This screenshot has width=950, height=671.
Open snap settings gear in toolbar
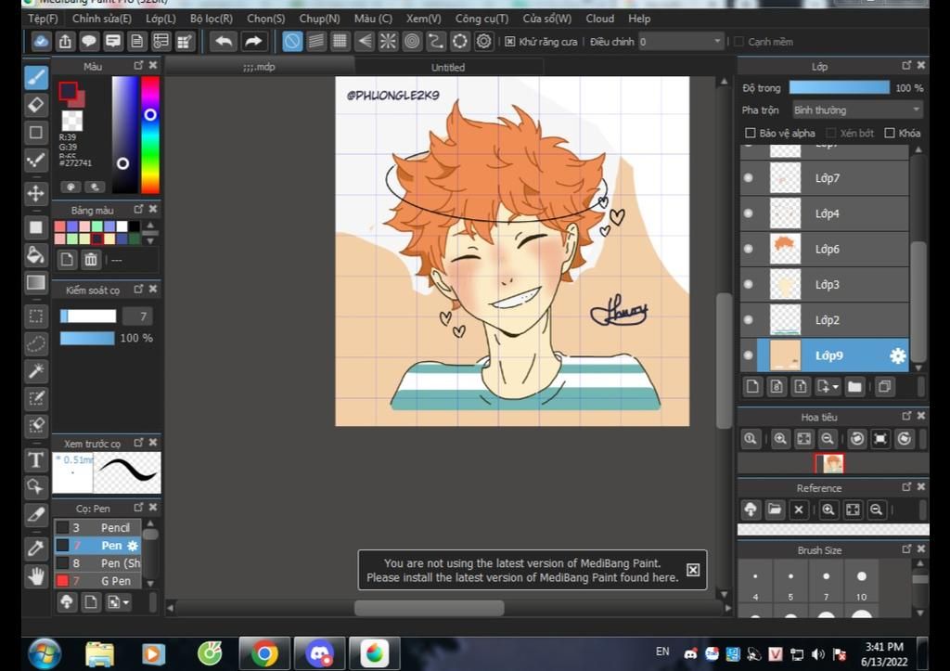(x=483, y=41)
